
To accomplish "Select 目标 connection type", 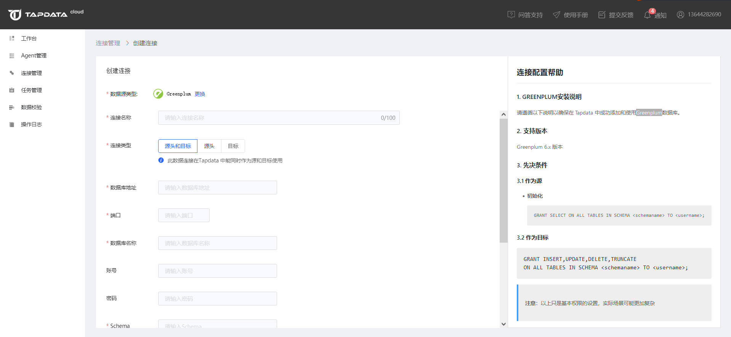I will tap(233, 146).
